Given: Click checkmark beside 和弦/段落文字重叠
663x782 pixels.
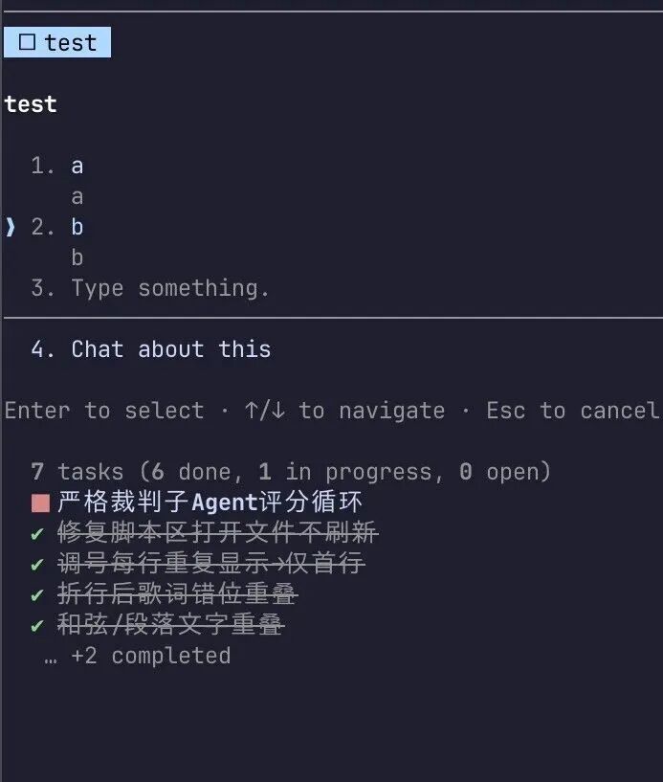Looking at the screenshot, I should tap(37, 625).
